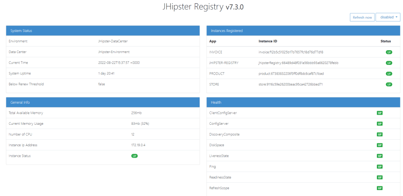Screen dimensions: 403x196
Task: Click the UP badge for JHIPSTER-REGISTRY instance
Action: point(389,63)
